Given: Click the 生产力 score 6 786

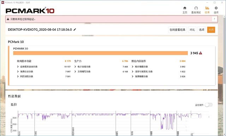Looking at the screenshot, I should click(125, 61).
